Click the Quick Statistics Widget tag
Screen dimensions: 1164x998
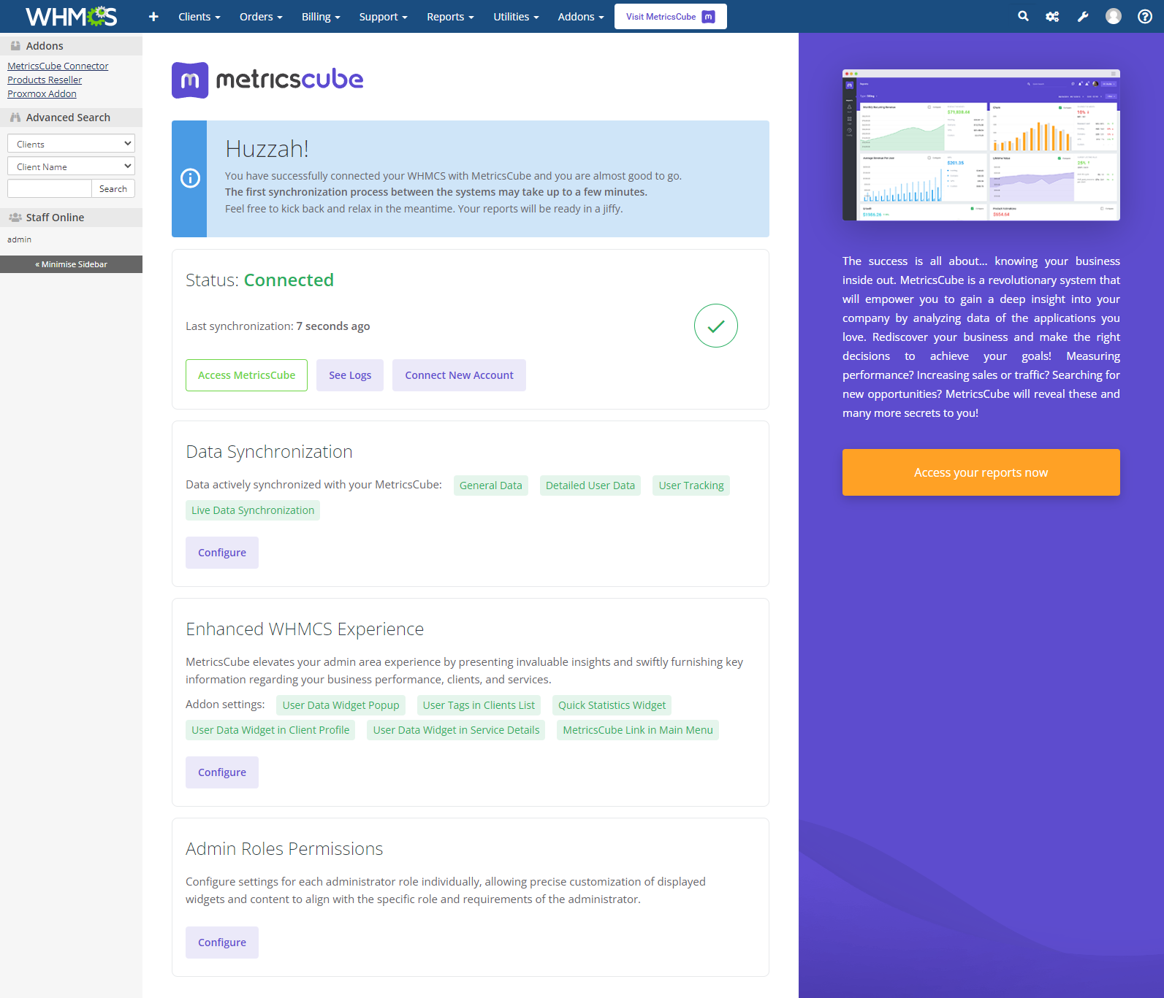click(612, 705)
